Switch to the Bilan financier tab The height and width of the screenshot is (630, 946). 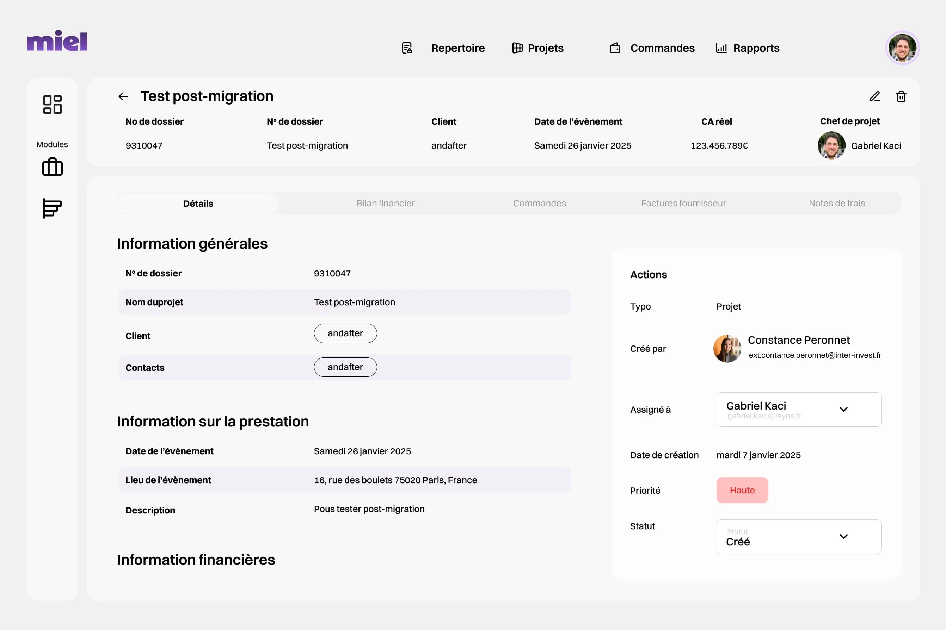[x=386, y=203]
